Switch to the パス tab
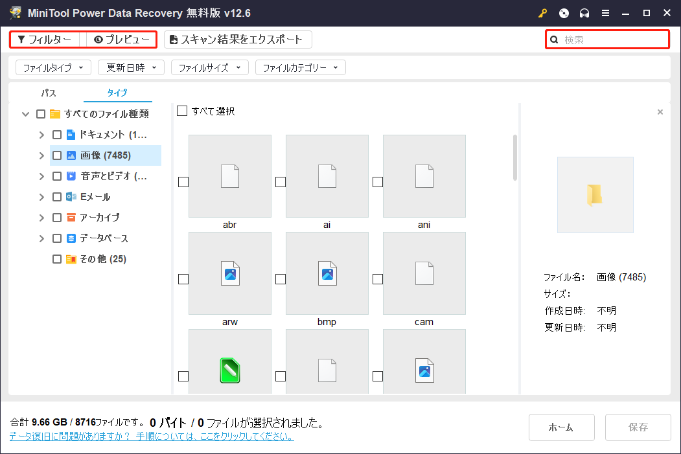The width and height of the screenshot is (681, 454). coord(48,93)
